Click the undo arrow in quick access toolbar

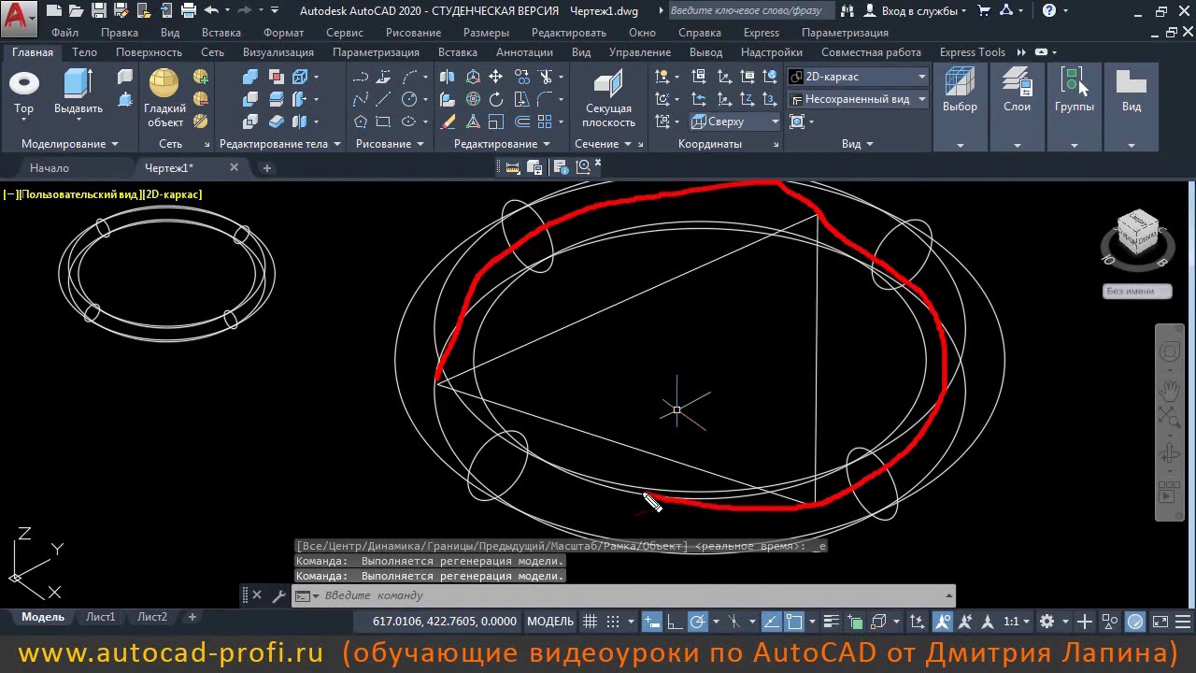(x=211, y=11)
